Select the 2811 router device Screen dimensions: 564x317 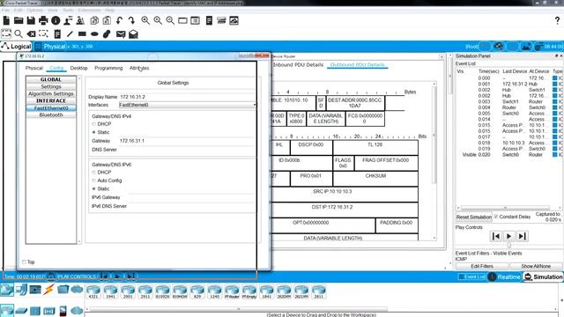319,291
